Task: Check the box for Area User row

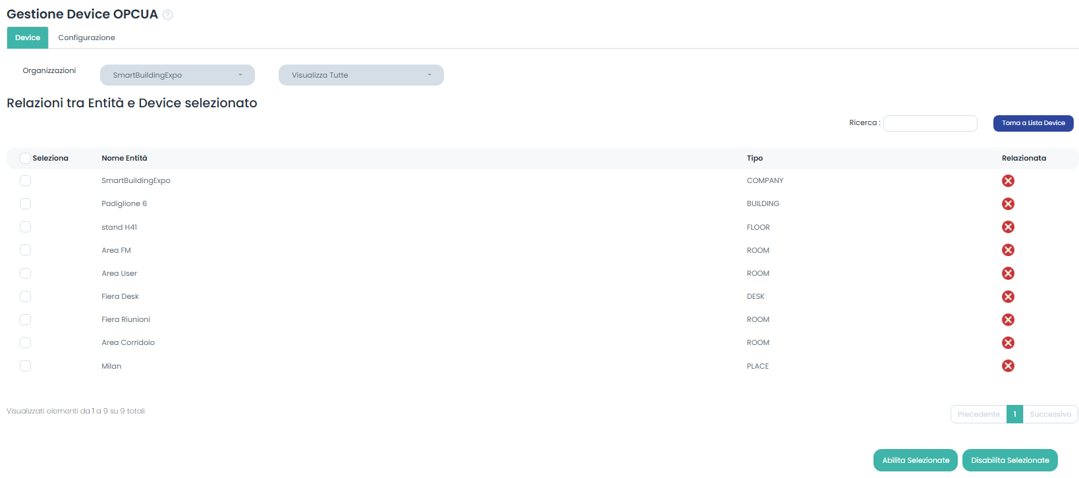Action: point(25,273)
